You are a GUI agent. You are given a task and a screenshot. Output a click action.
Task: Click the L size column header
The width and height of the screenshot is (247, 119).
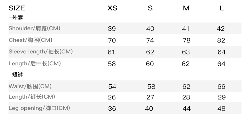coord(221,8)
